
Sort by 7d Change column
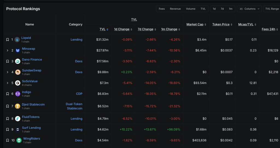click(147, 29)
